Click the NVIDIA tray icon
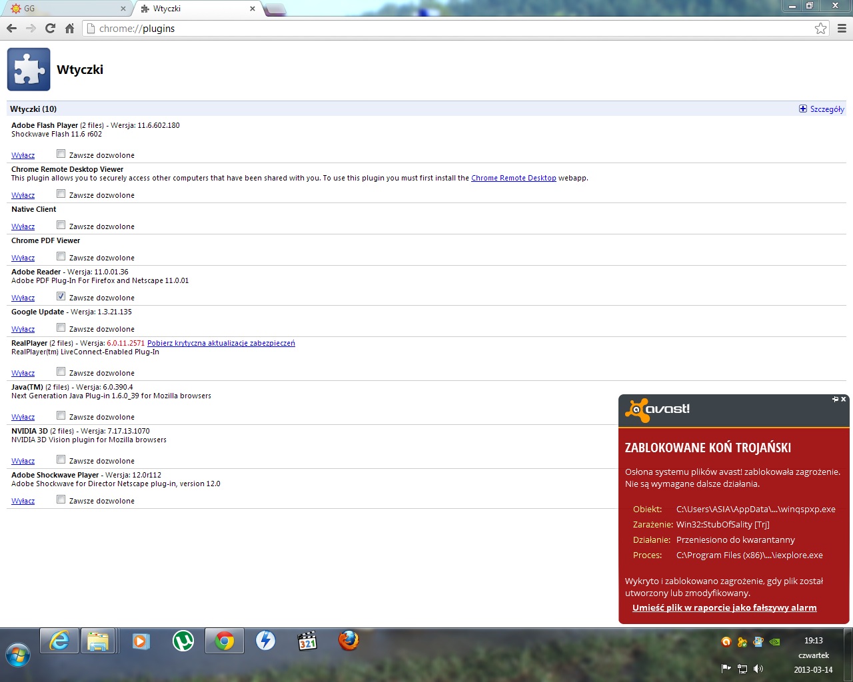853x682 pixels. (774, 642)
